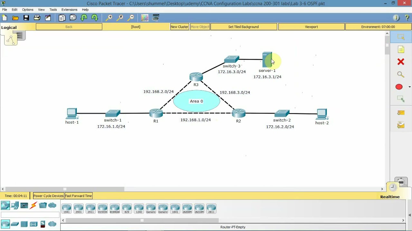The width and height of the screenshot is (412, 231).
Task: Pick the Security subcategory icon
Action: click(x=43, y=224)
